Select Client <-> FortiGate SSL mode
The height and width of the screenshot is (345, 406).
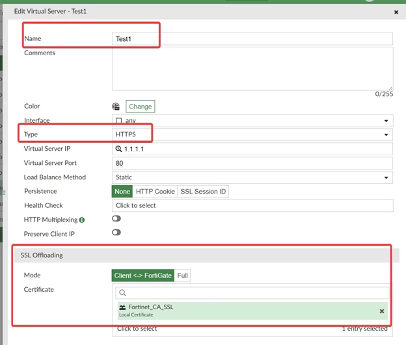point(143,275)
